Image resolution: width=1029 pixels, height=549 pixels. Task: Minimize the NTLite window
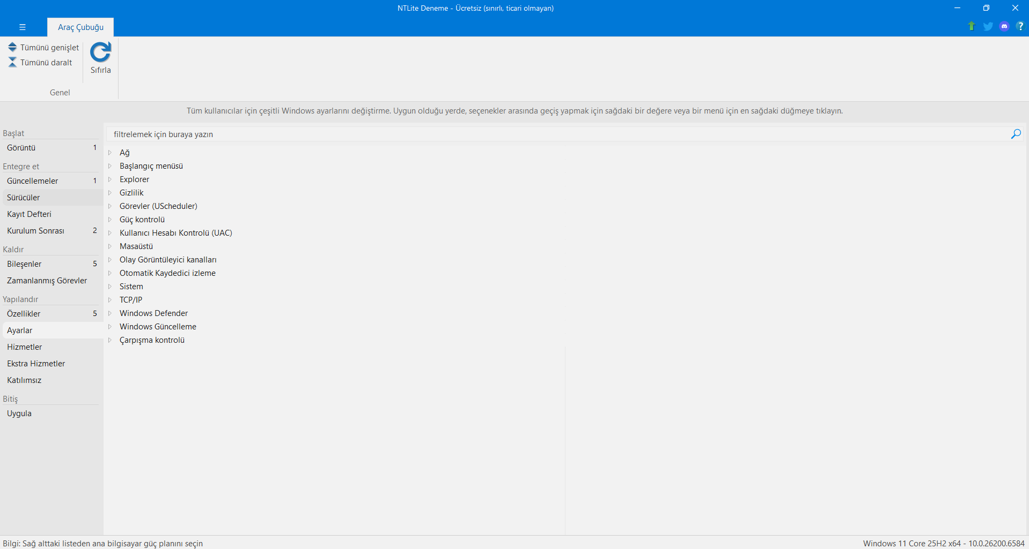tap(957, 8)
